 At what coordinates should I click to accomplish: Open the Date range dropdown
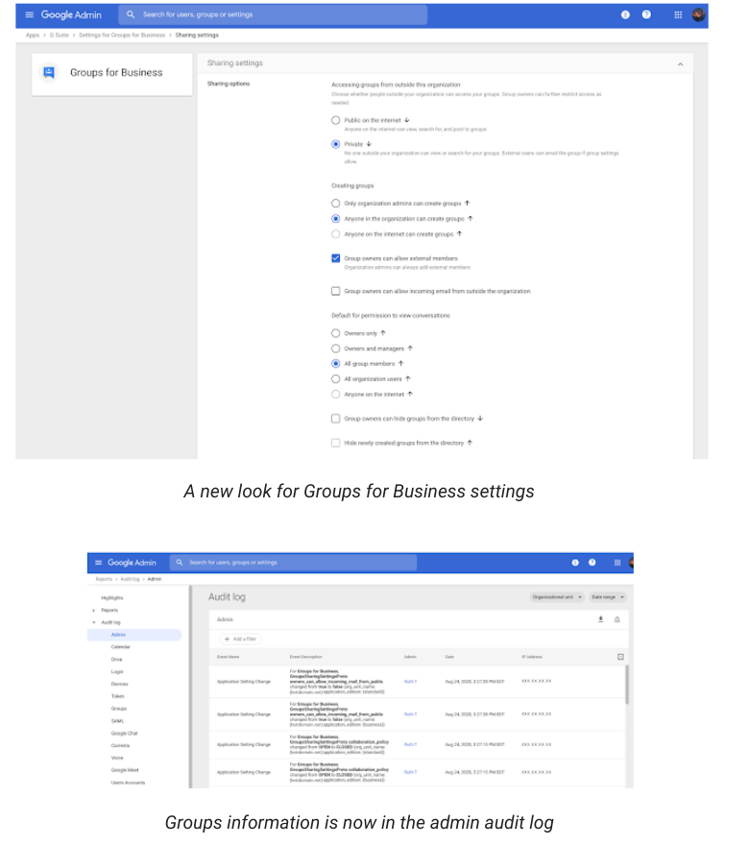coord(607,597)
